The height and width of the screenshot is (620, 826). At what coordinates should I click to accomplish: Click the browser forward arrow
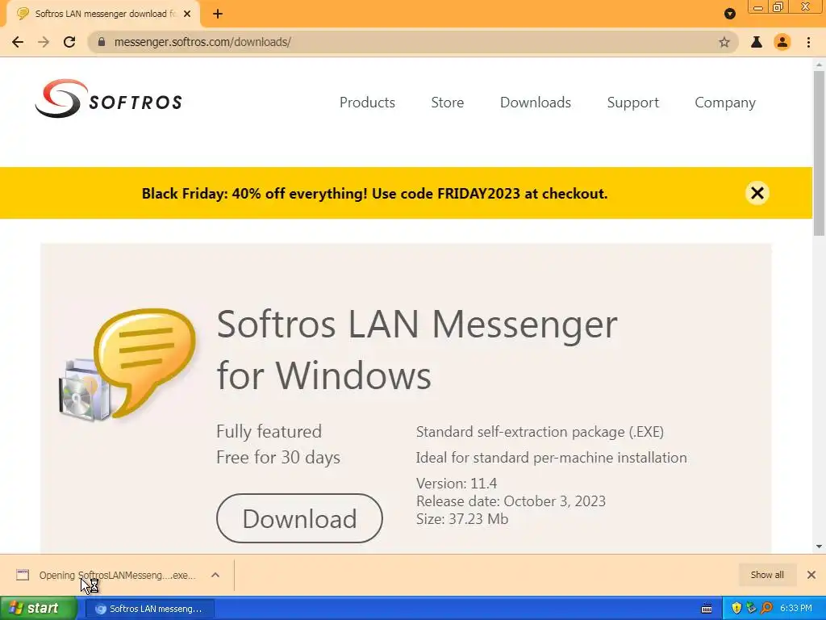pos(44,42)
